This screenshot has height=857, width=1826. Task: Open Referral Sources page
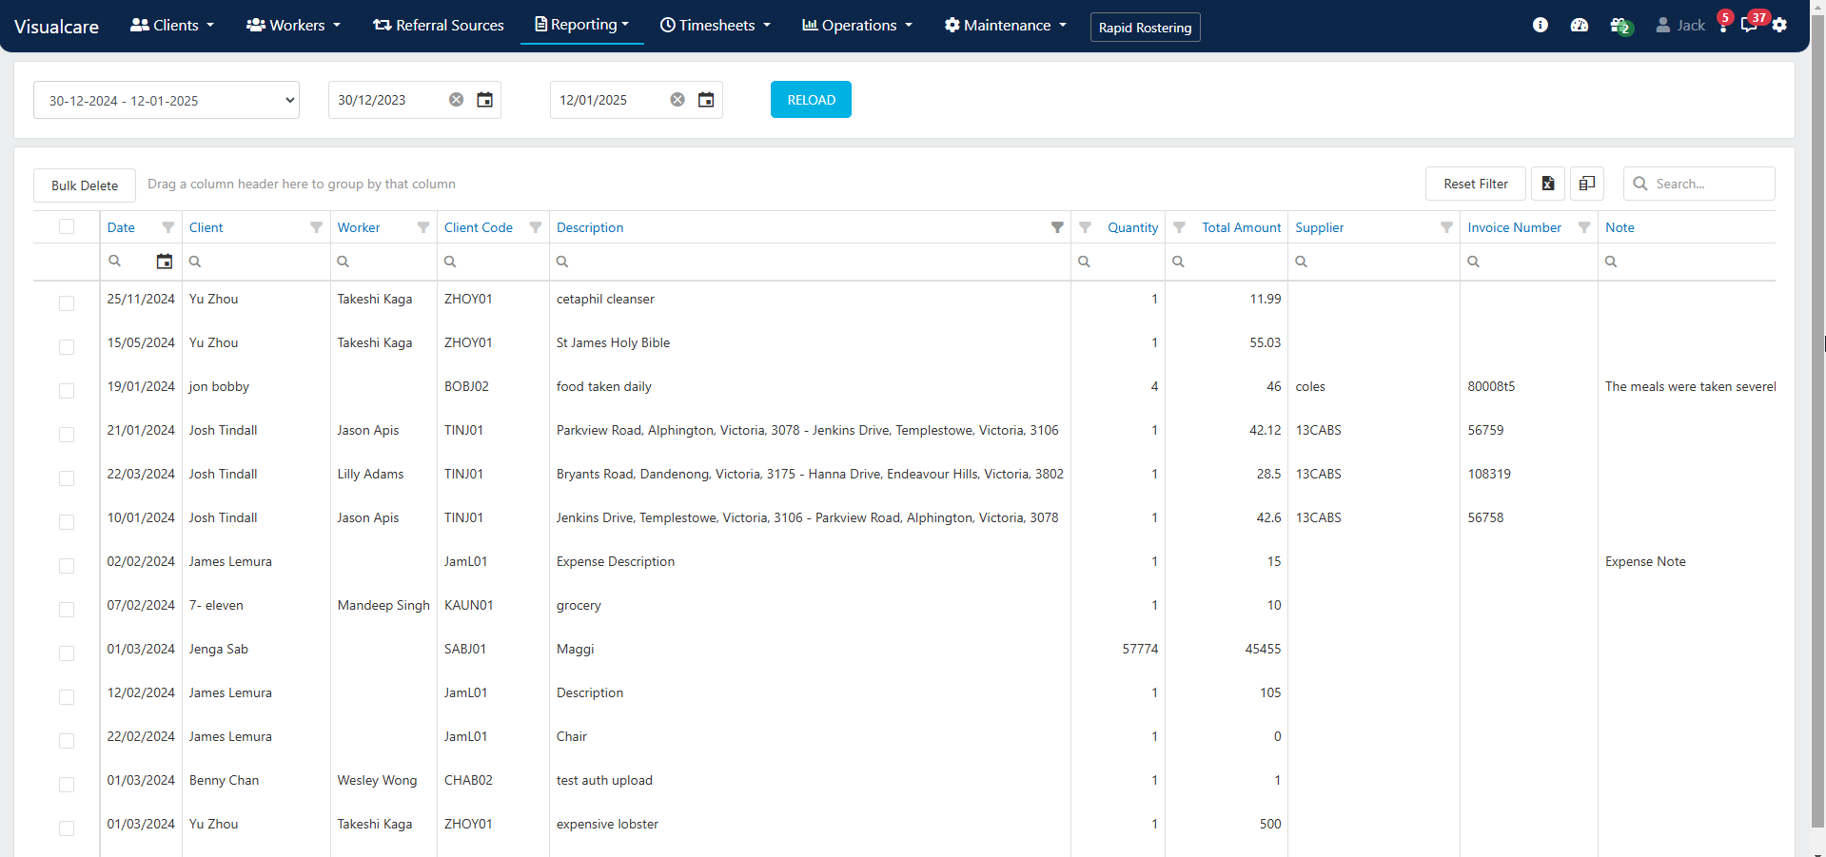[x=439, y=26]
